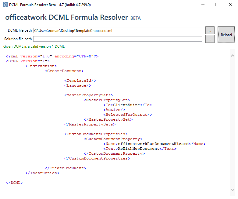The image size is (238, 199).
Task: Maximize the DCML Formula Resolver window
Action: point(217,5)
